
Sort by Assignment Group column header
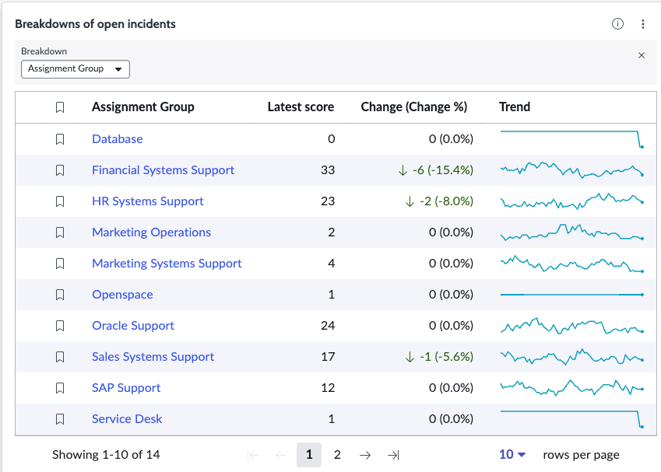tap(143, 107)
